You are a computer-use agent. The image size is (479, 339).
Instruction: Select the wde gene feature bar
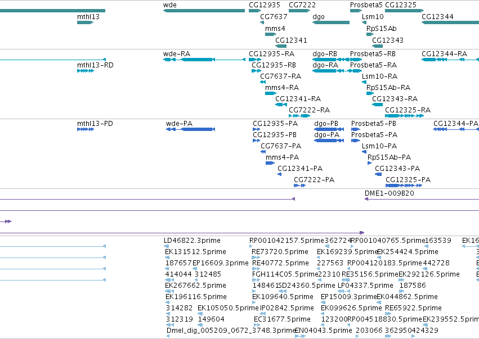point(204,11)
